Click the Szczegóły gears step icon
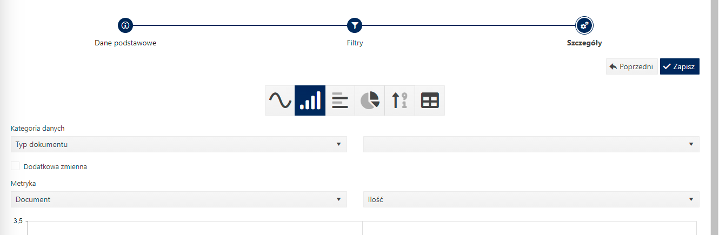The height and width of the screenshot is (235, 719). click(584, 25)
